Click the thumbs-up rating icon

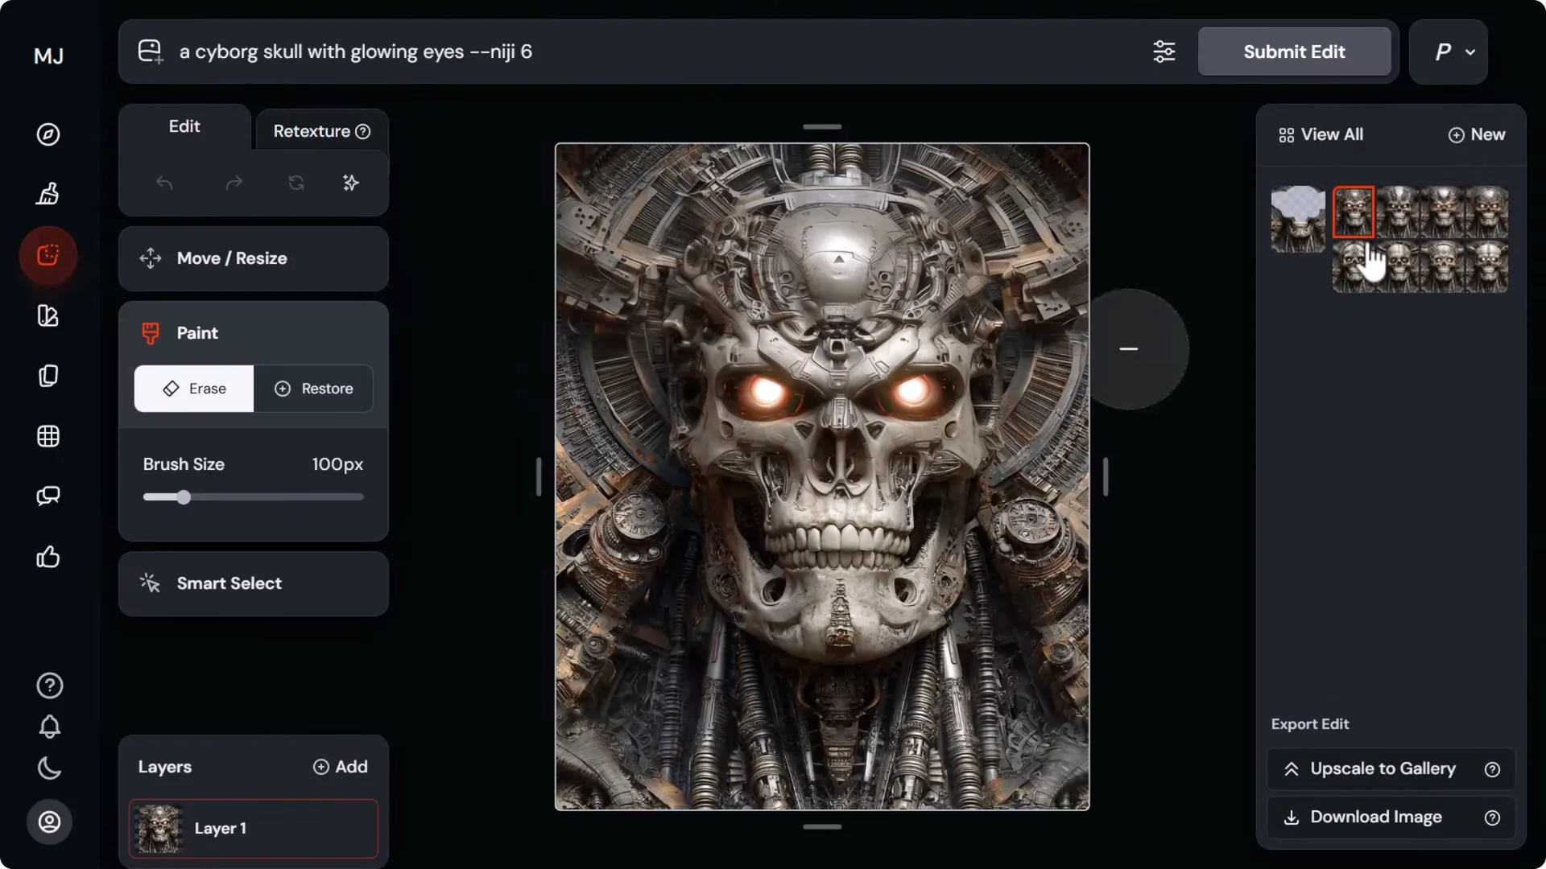coord(48,558)
